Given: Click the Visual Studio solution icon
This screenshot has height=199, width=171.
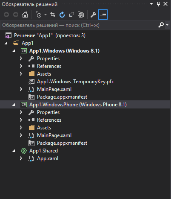Looking at the screenshot, I should pyautogui.click(x=9, y=35).
